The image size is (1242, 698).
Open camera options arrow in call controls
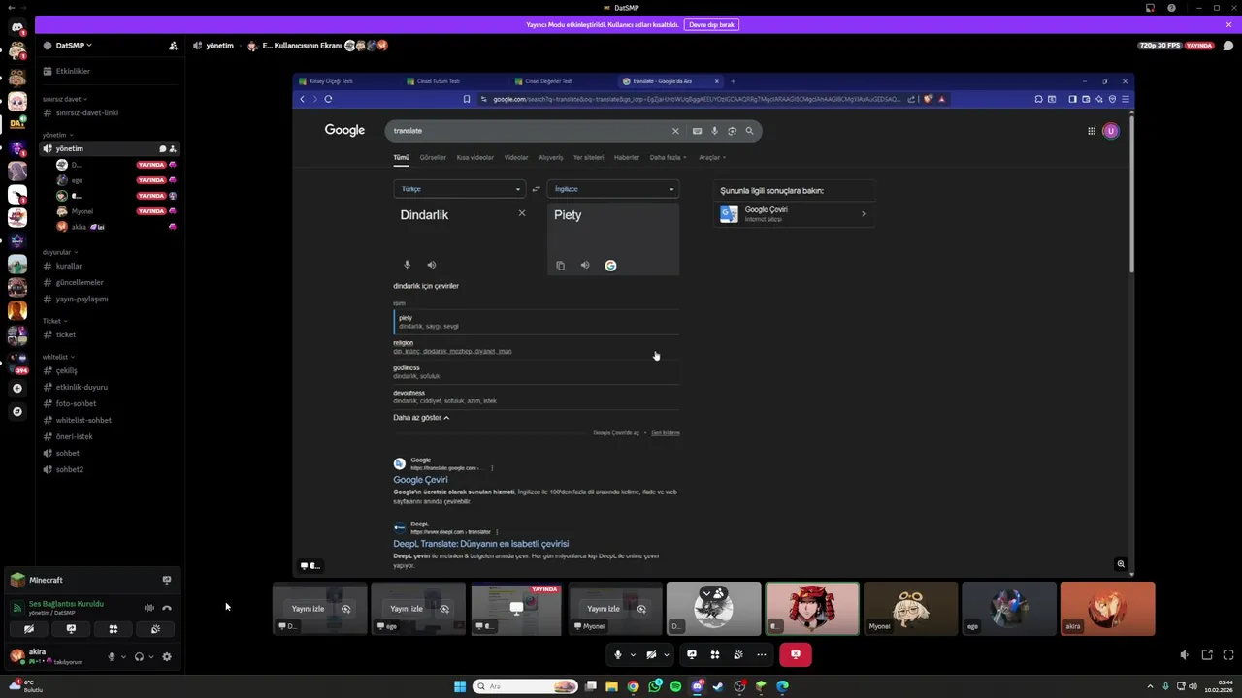(666, 655)
